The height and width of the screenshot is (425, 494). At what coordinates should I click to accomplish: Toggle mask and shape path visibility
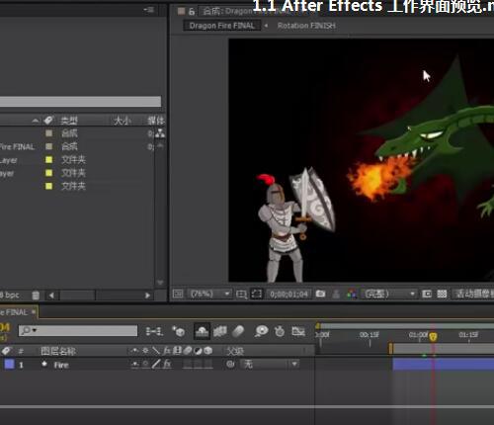tap(257, 294)
